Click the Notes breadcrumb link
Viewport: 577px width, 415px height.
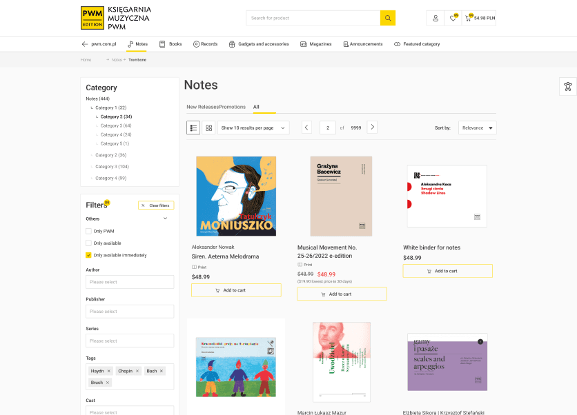[117, 60]
